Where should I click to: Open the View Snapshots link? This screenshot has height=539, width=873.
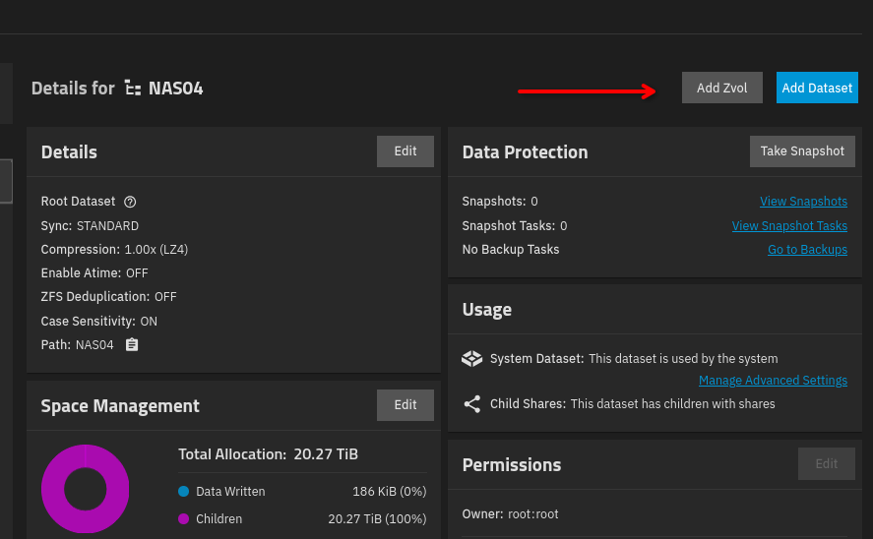803,202
